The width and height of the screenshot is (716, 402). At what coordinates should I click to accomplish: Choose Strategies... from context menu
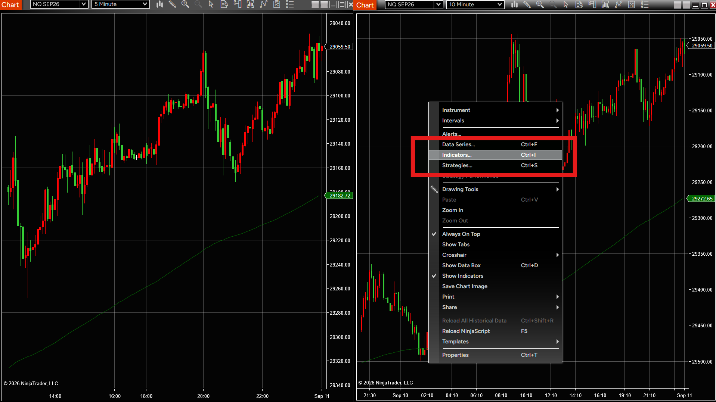[x=495, y=165]
